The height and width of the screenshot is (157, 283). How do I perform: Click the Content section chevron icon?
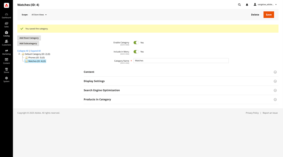point(275,72)
